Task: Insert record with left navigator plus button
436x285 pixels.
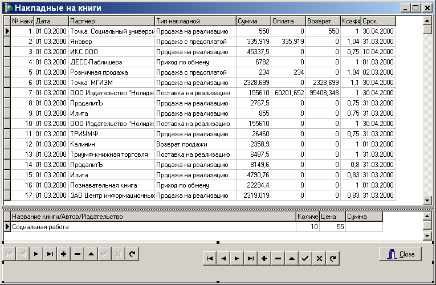Action: tap(63, 254)
